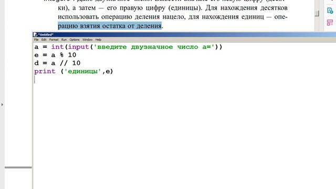Viewport: 336px width, 189px height.
Task: Expand the left panel with the small arrow
Action: 2,105
